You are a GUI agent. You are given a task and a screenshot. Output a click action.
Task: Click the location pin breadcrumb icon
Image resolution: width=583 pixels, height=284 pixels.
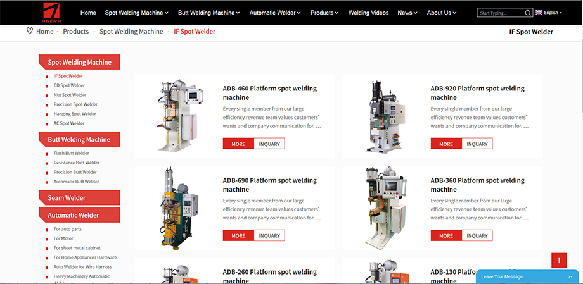[30, 31]
